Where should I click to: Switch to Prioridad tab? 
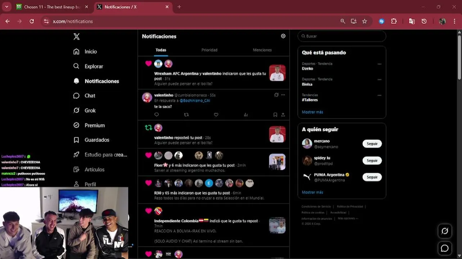coord(209,50)
